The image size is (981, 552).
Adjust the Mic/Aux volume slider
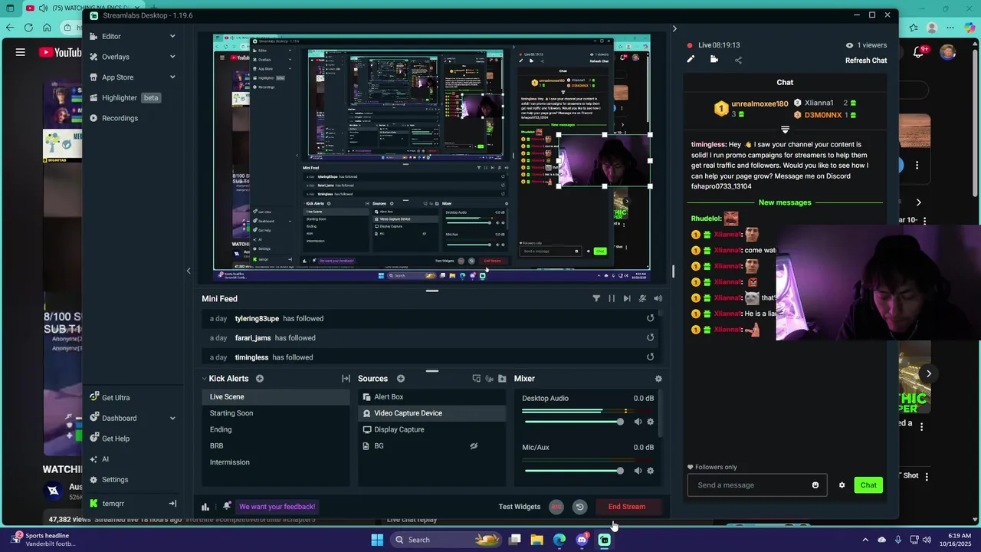point(573,471)
